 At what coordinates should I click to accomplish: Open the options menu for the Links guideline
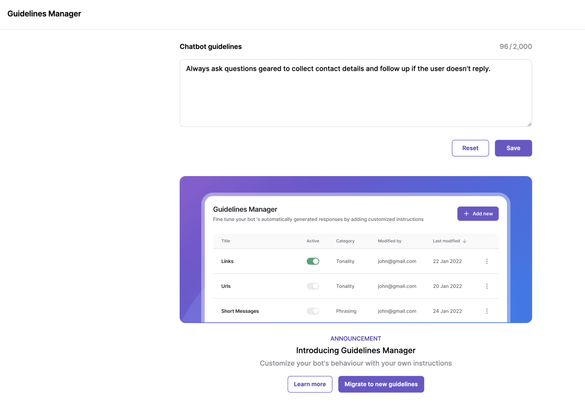click(x=487, y=261)
